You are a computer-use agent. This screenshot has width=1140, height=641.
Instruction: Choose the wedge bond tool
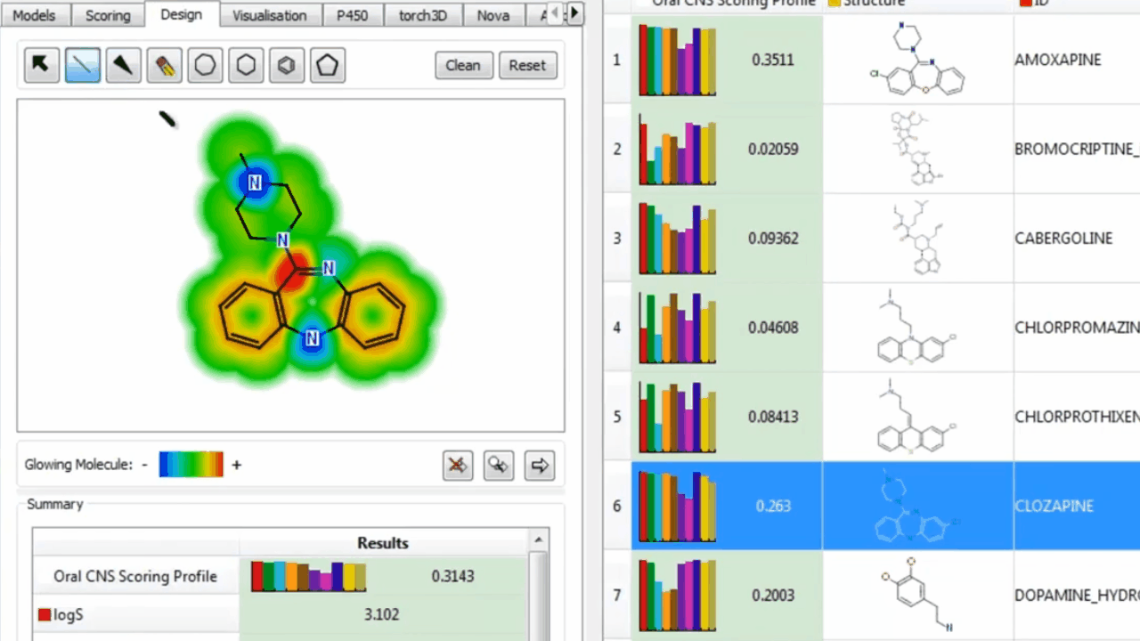(x=124, y=65)
